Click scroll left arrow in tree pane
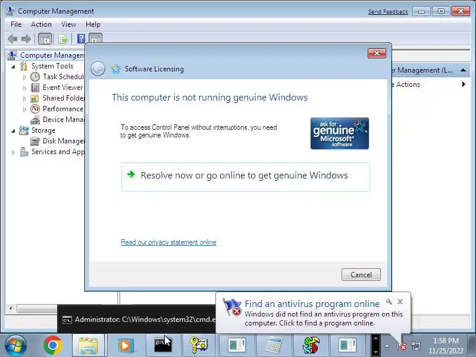Screen dimensions: 476x357 tap(11, 308)
